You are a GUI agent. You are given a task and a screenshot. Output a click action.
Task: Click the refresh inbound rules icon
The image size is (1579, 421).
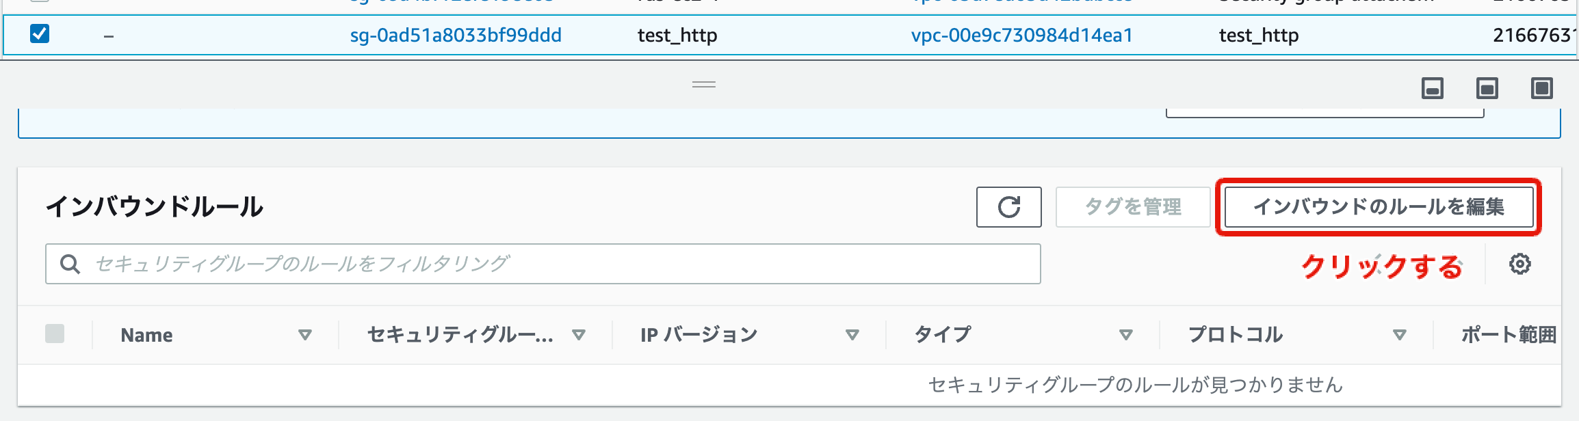pyautogui.click(x=1008, y=207)
